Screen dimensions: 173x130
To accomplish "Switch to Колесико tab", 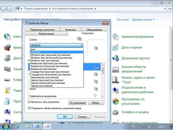I will pos(71,30).
